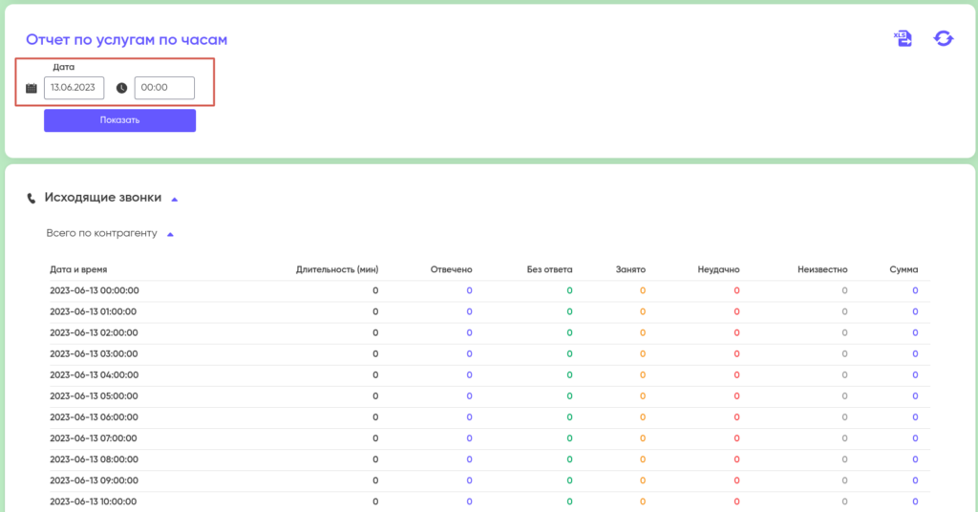
Task: Click the Дата и время column header
Action: [85, 269]
